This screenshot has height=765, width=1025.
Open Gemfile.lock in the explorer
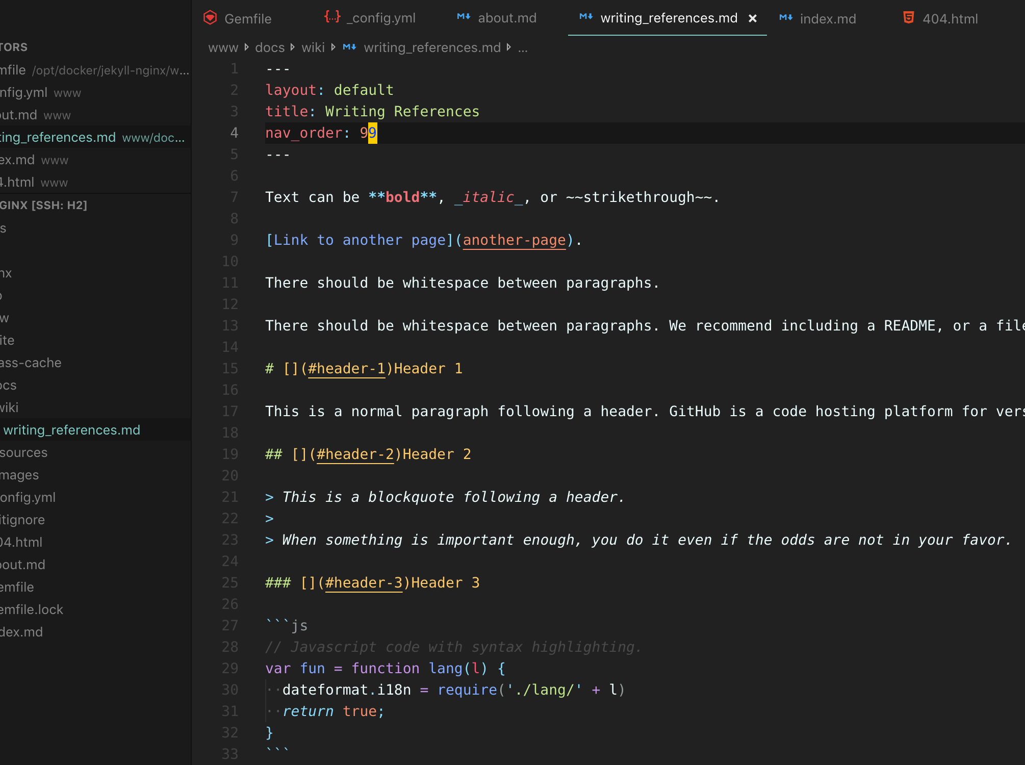32,609
